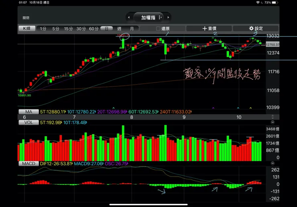Toggle the 還原 checkbox
Image resolution: width=297 pixels, height=207 pixels.
(158, 28)
